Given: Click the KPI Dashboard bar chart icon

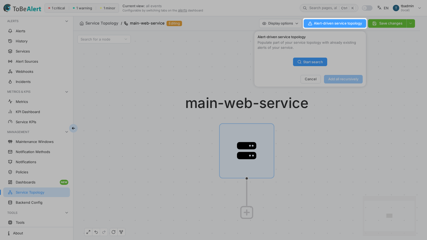Looking at the screenshot, I should tap(10, 112).
